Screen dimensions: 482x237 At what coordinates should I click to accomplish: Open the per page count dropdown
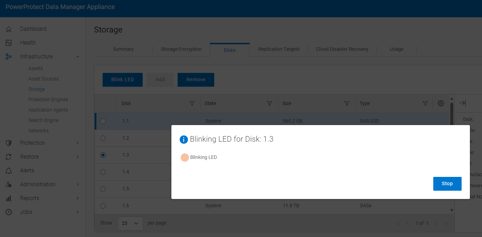click(x=130, y=223)
